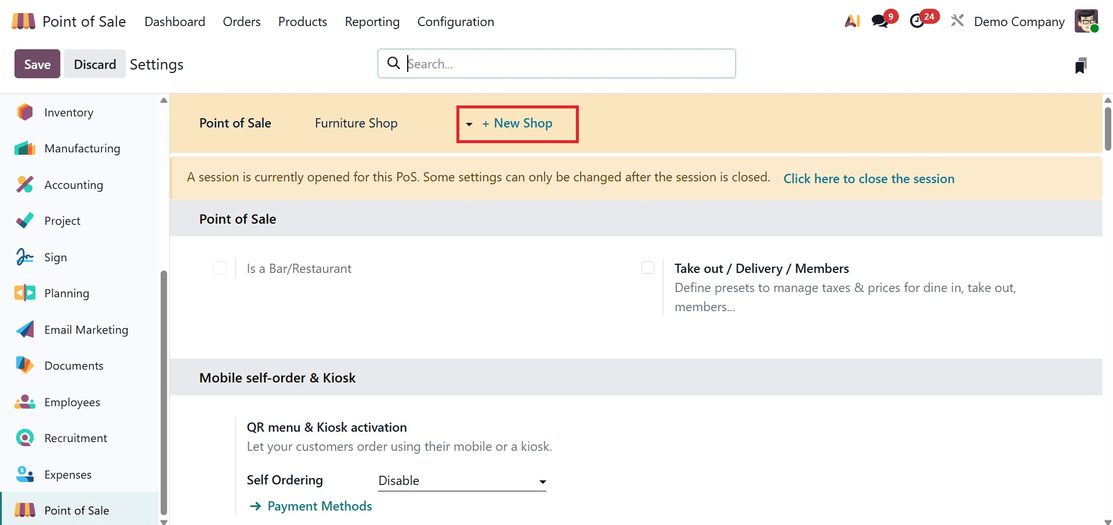The height and width of the screenshot is (525, 1113).
Task: Check the Take out / Delivery / Members option
Action: 648,268
